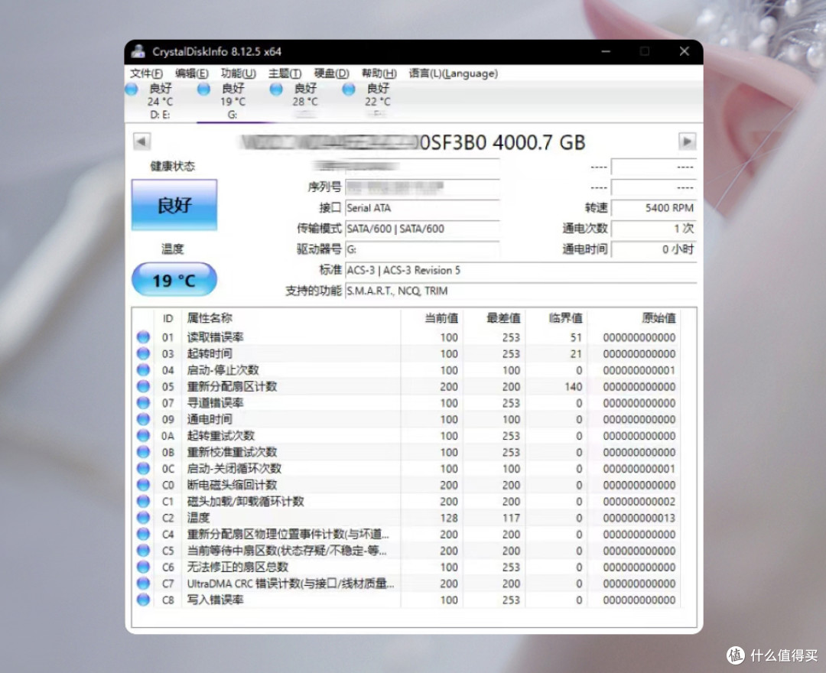Click status orb for C4 row
Screen dimensions: 826x673
pyautogui.click(x=143, y=534)
